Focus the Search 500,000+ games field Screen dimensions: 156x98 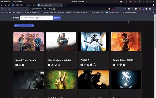point(36,18)
